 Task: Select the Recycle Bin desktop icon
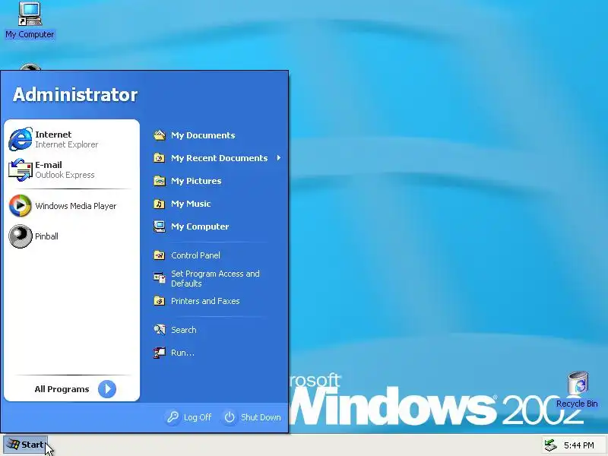coord(578,384)
